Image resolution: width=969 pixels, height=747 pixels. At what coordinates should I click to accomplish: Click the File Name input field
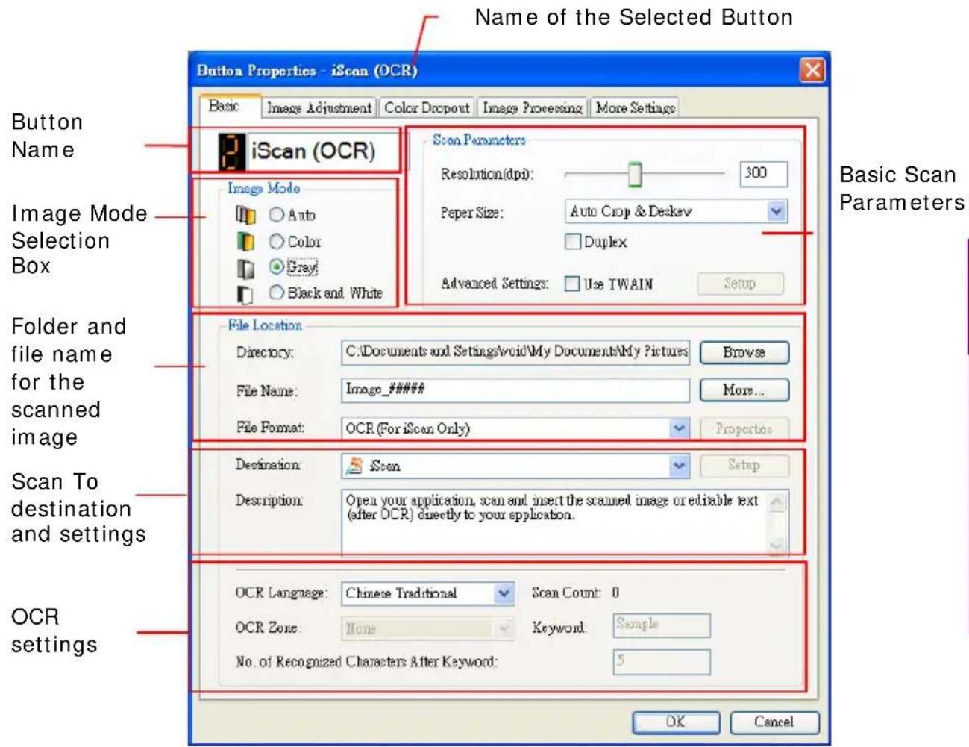point(515,390)
